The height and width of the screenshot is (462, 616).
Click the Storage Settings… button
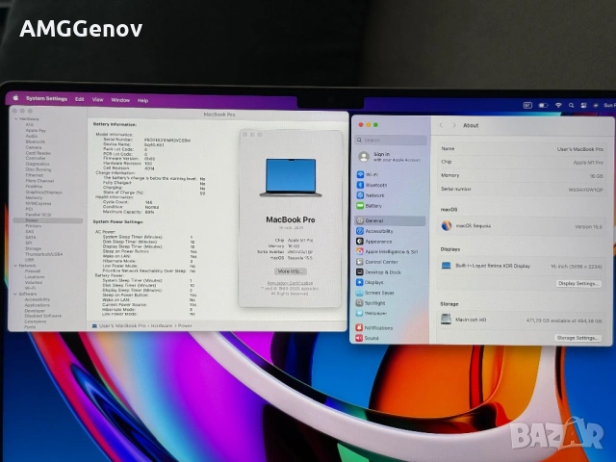(577, 338)
